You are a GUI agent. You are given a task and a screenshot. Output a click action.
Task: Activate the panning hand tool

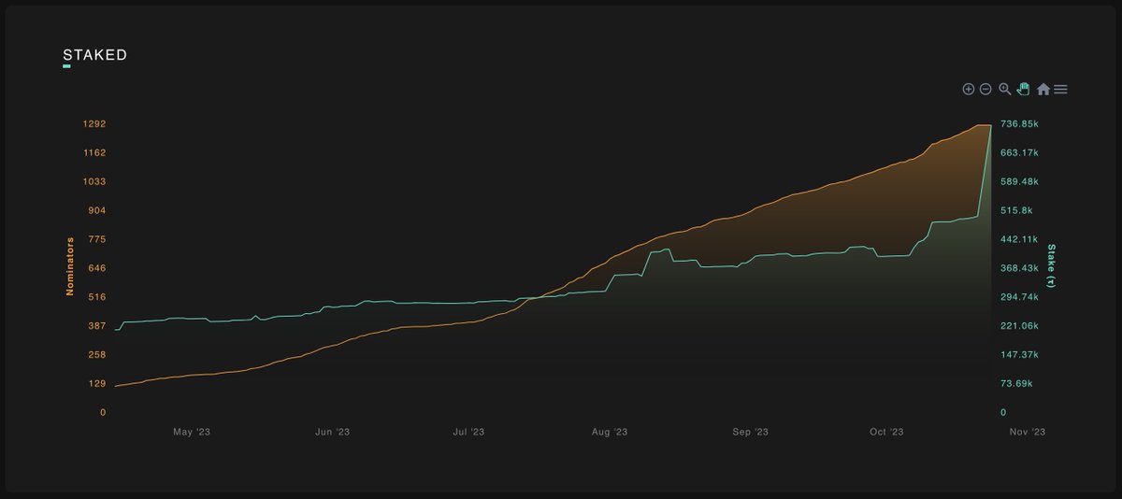pyautogui.click(x=1024, y=89)
